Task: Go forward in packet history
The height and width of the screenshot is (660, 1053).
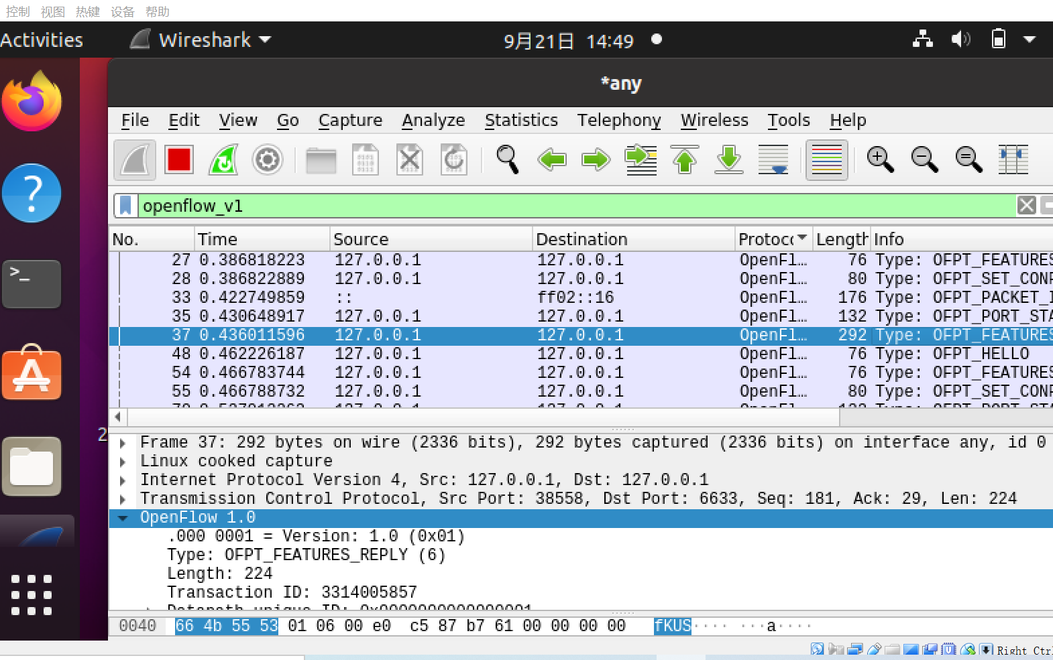Action: (596, 160)
